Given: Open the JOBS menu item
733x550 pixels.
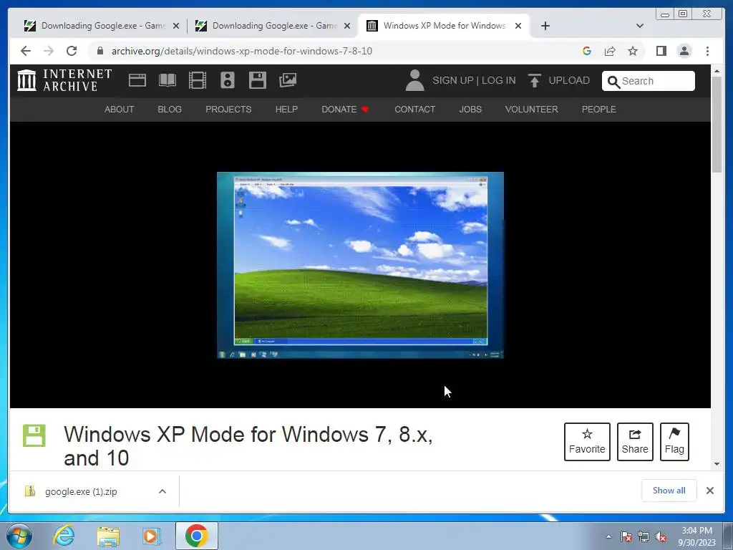Looking at the screenshot, I should point(470,110).
